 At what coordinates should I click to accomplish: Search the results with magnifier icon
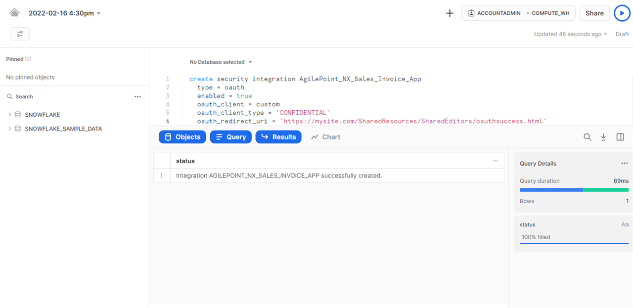click(x=587, y=137)
